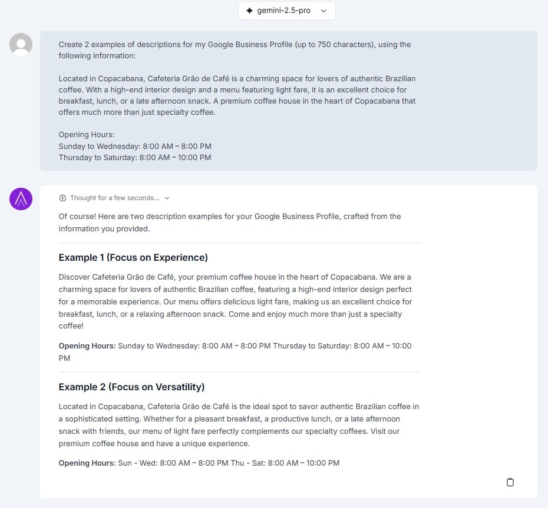Viewport: 548px width, 508px height.
Task: Click the brain icon beside the thought summary
Action: [62, 198]
